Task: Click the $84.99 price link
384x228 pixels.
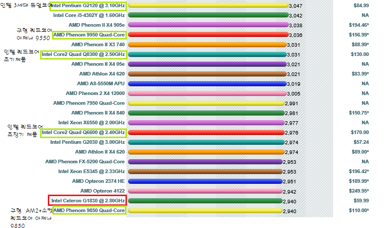Action: (361, 6)
